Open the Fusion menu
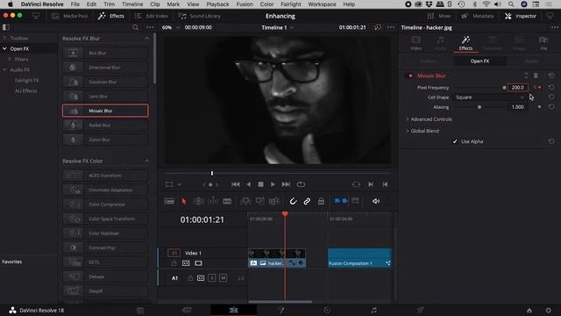The width and height of the screenshot is (561, 316). click(x=245, y=4)
